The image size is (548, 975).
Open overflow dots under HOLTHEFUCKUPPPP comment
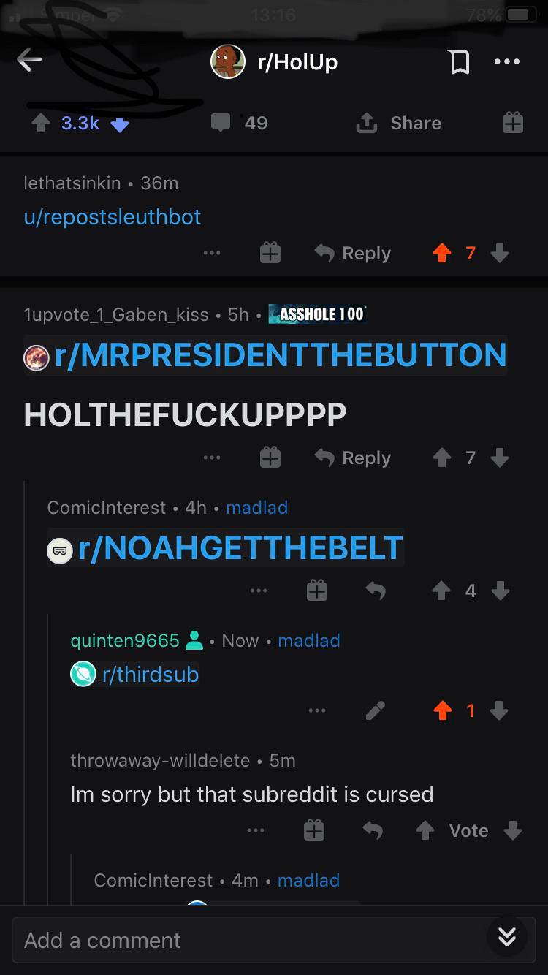(x=212, y=458)
